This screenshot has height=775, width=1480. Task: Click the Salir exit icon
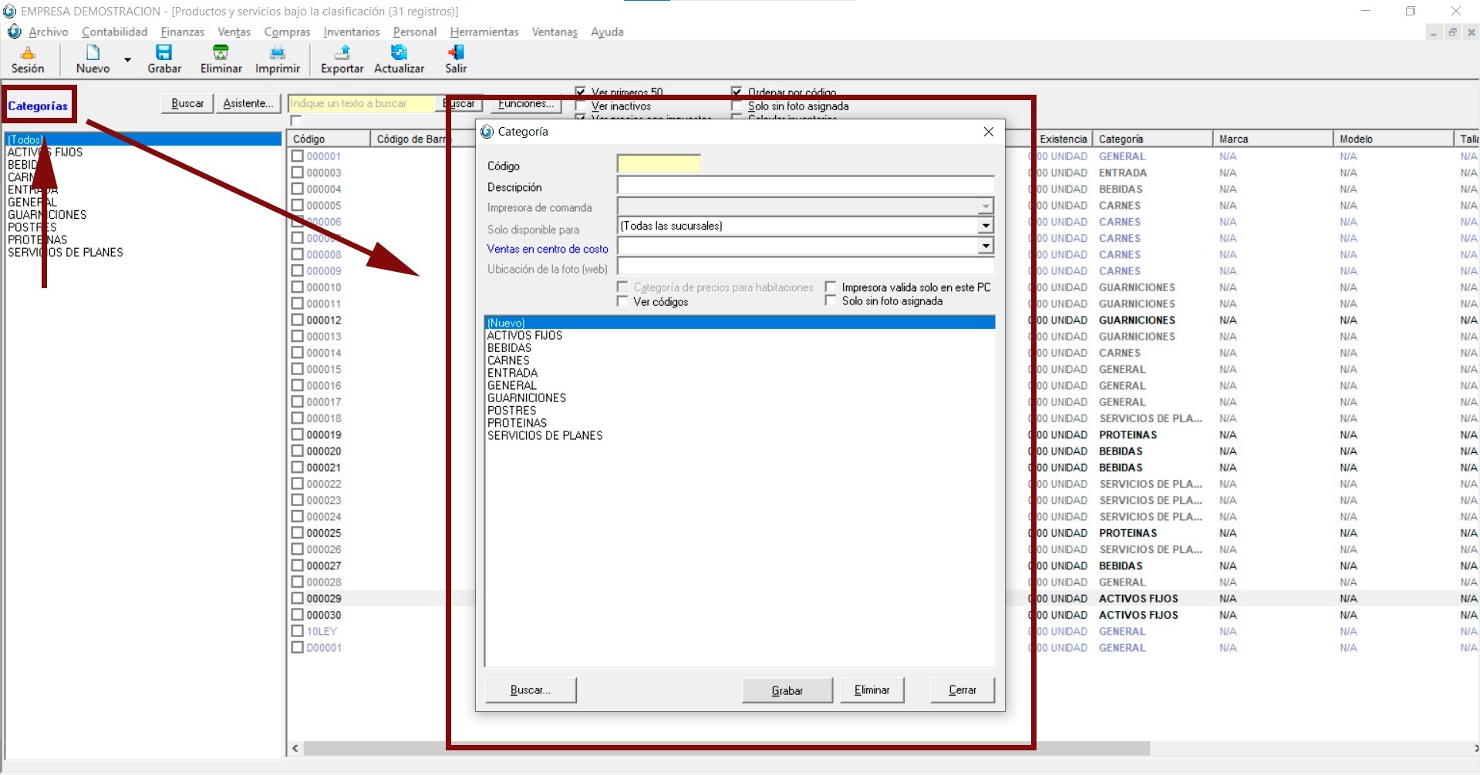(456, 53)
